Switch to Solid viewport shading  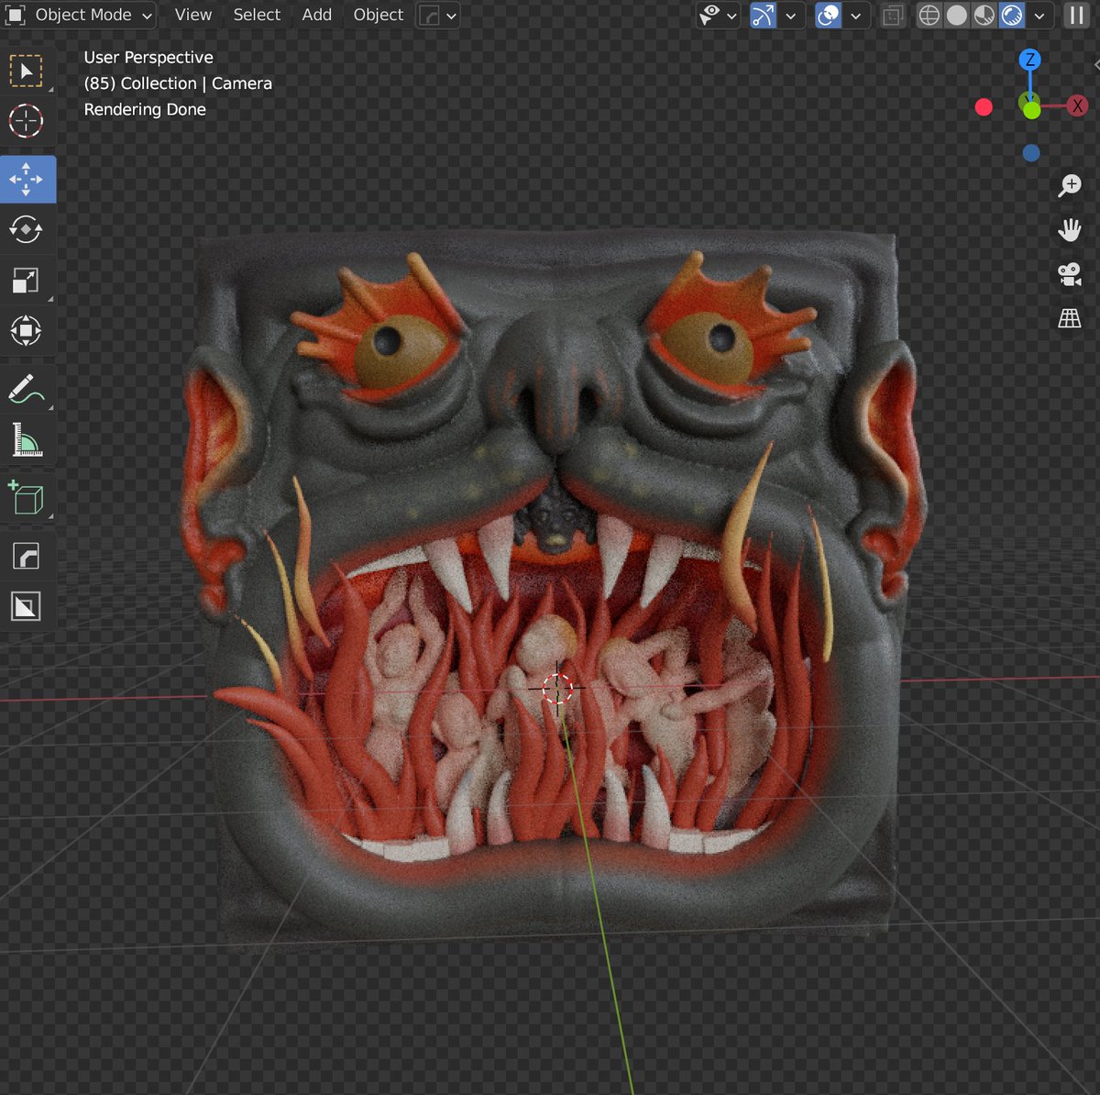click(x=956, y=16)
